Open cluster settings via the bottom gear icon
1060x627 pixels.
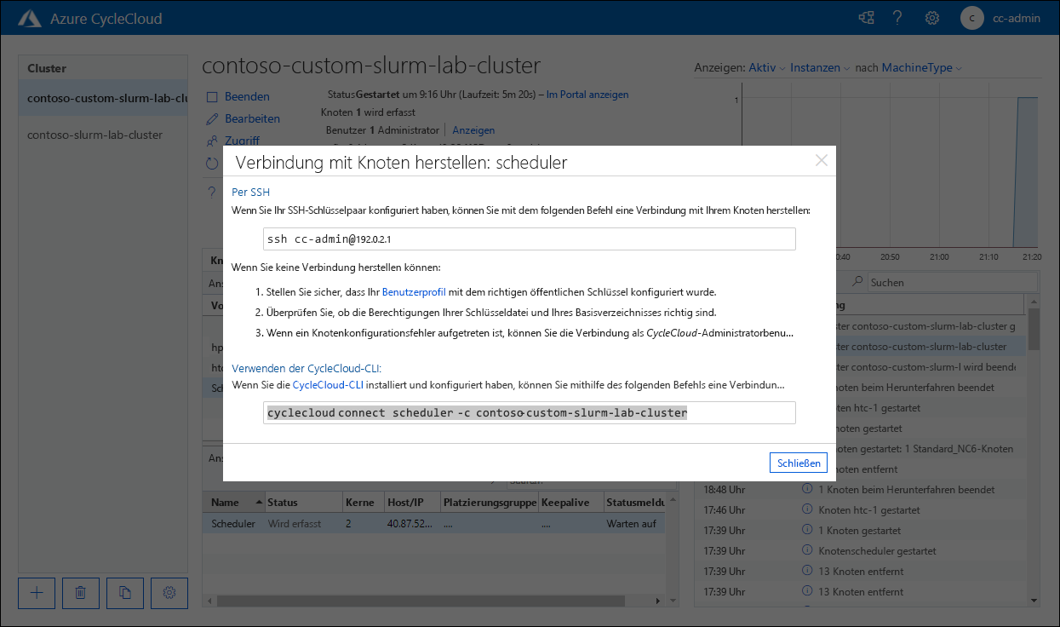click(x=169, y=593)
